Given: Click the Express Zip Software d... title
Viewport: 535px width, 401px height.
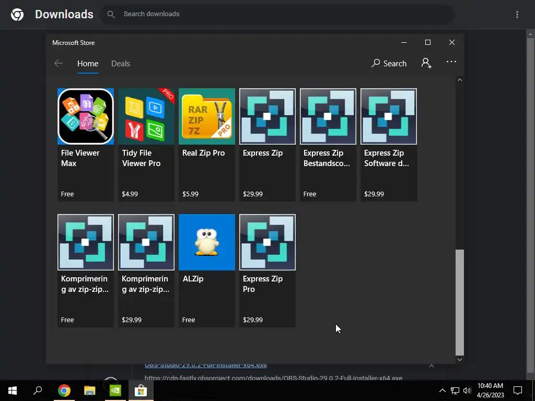Looking at the screenshot, I should tap(386, 158).
